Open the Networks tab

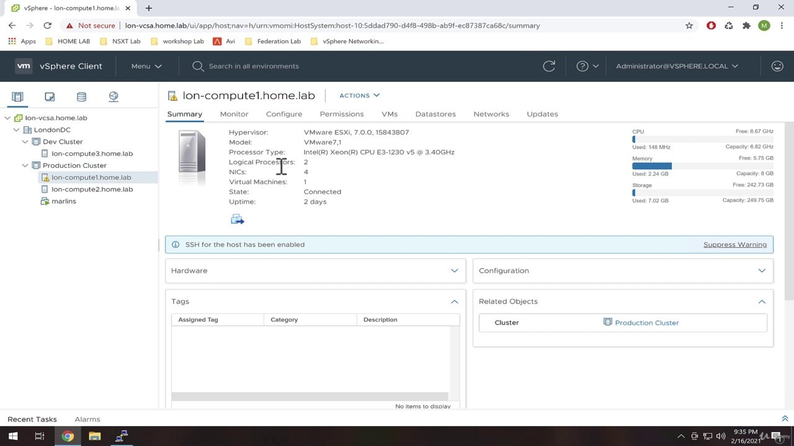pyautogui.click(x=491, y=114)
